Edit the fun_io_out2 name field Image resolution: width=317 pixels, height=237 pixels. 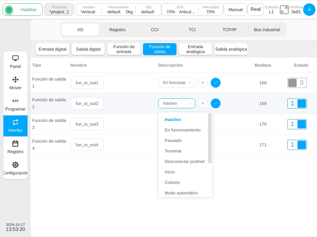pos(87,103)
